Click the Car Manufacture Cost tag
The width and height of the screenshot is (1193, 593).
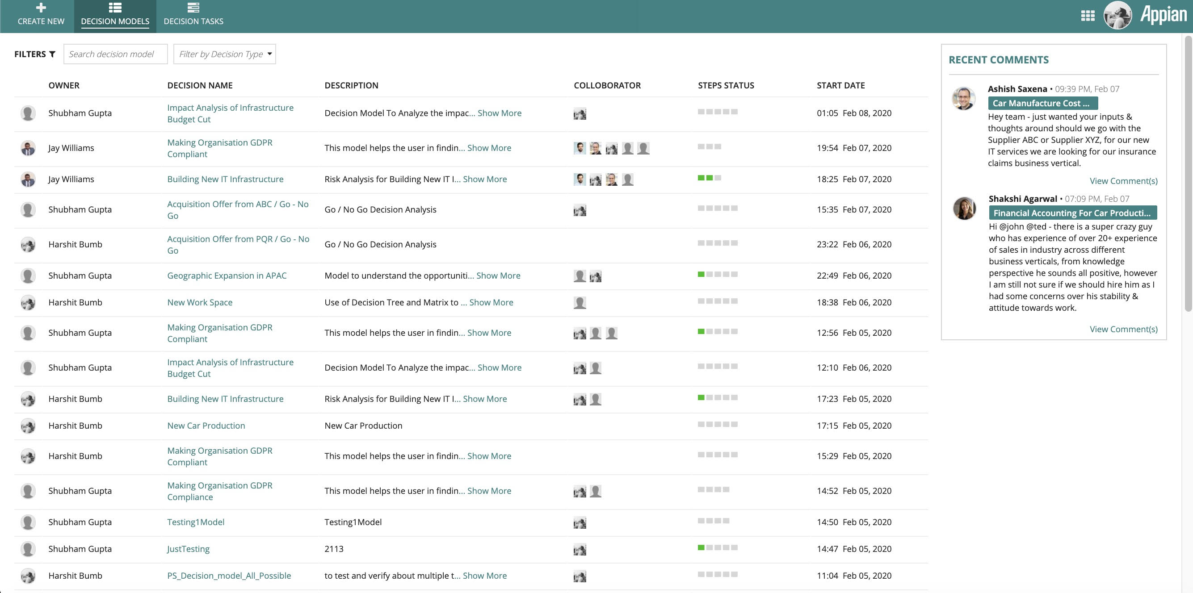[1042, 103]
